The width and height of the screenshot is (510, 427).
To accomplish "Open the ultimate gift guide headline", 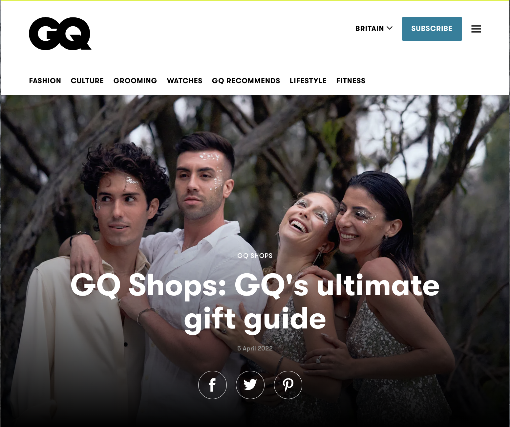I will (255, 302).
